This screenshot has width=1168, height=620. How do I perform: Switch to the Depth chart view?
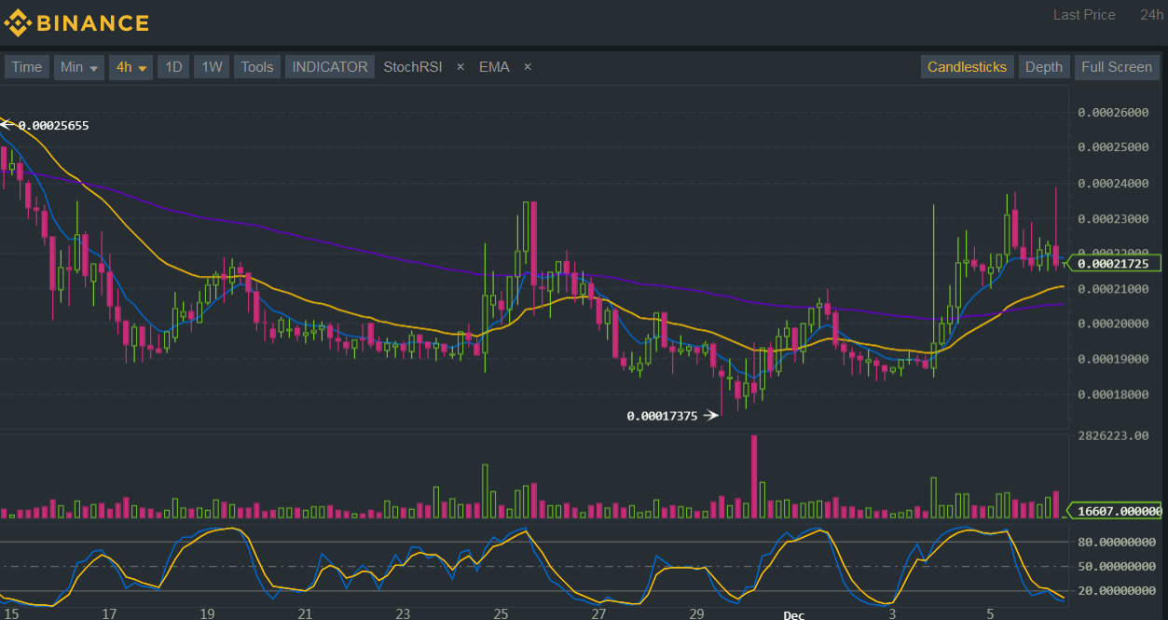(1043, 67)
